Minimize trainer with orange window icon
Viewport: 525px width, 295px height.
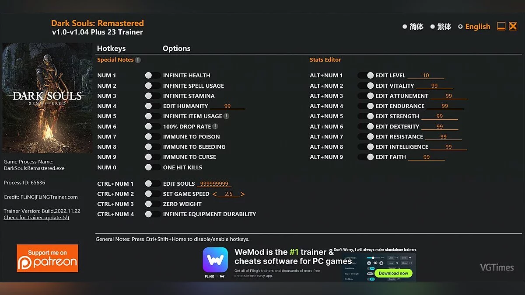pyautogui.click(x=501, y=27)
